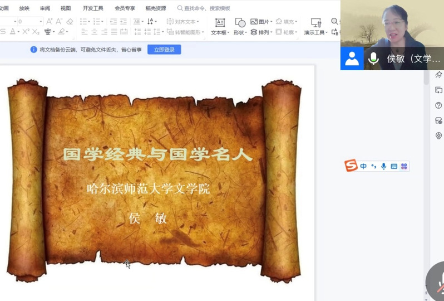This screenshot has width=444, height=301.
Task: Click the help question mark sidebar icon
Action: [438, 105]
